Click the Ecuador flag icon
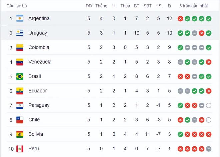The height and width of the screenshot is (157, 220). 20,91
